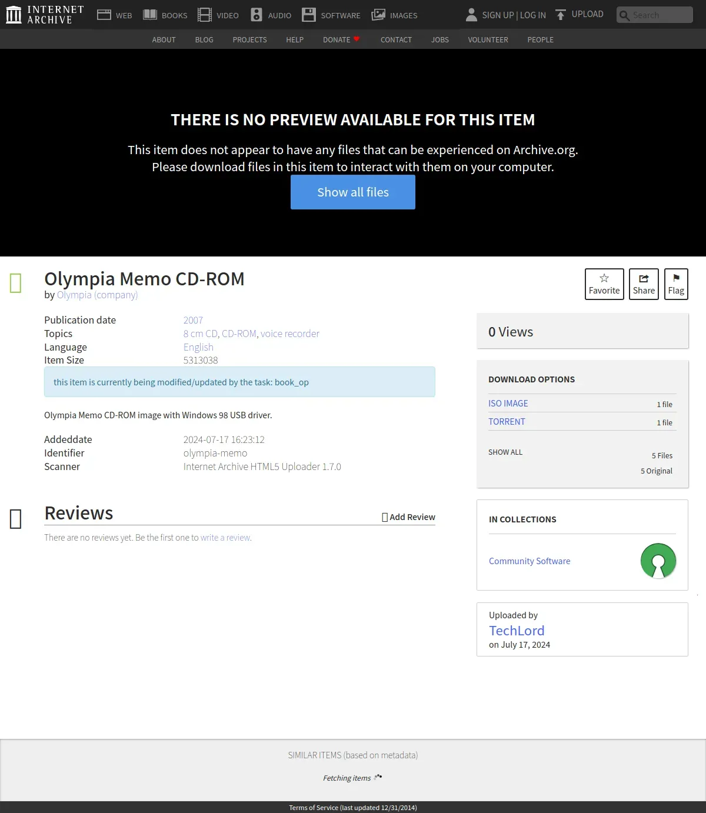Open the Books section icon
This screenshot has height=813, width=706.
pyautogui.click(x=150, y=15)
